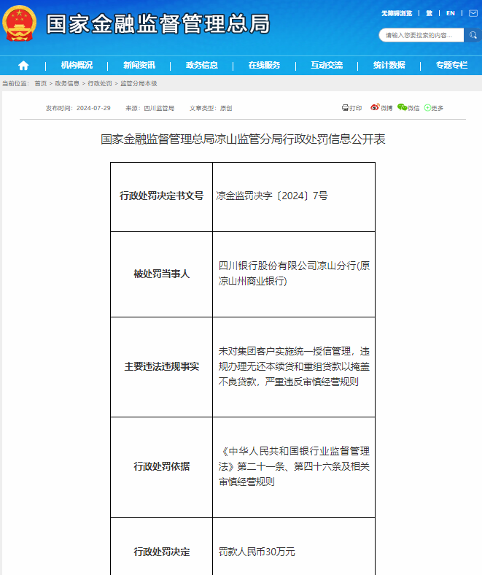Select label 主要违法违规事实
This screenshot has height=575, width=482.
(162, 367)
